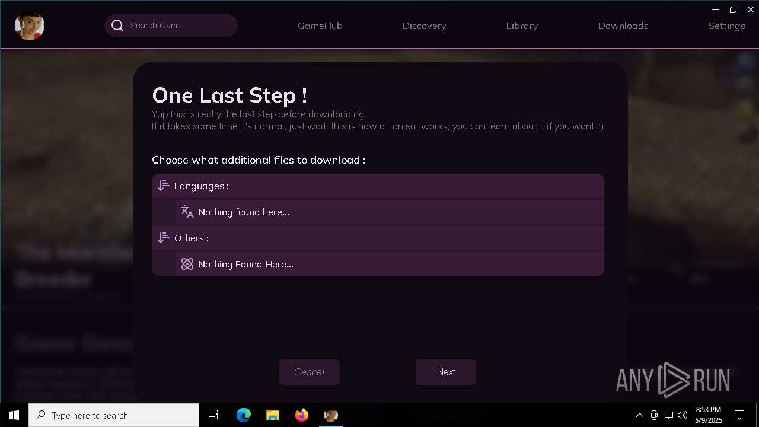759x427 pixels.
Task: Go to the Library tab
Action: (522, 26)
